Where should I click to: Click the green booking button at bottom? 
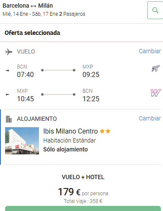click(x=83, y=208)
